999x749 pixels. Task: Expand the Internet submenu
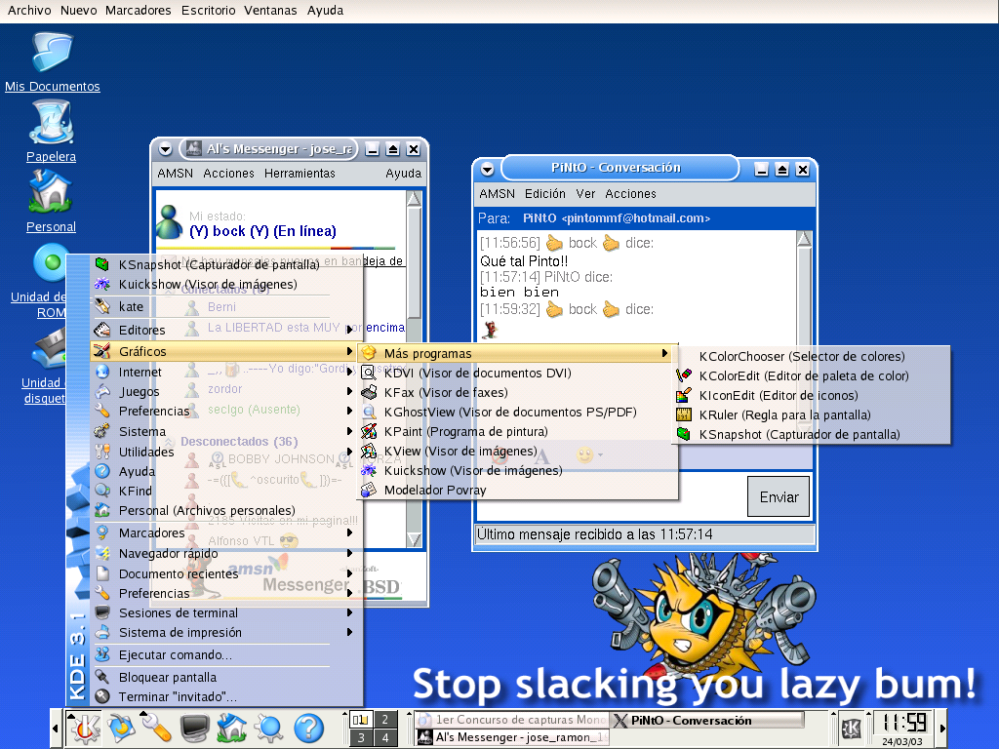227,372
